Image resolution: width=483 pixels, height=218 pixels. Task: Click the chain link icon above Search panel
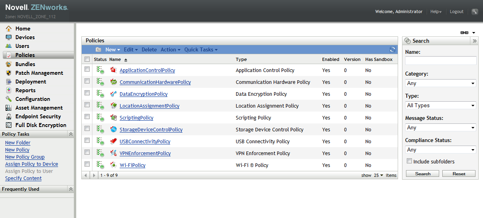coord(464,32)
